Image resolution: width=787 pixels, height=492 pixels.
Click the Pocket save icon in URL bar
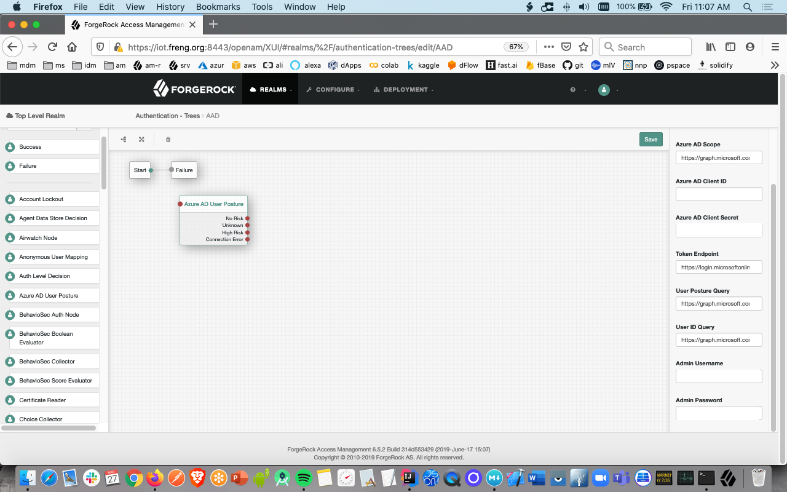tap(566, 47)
